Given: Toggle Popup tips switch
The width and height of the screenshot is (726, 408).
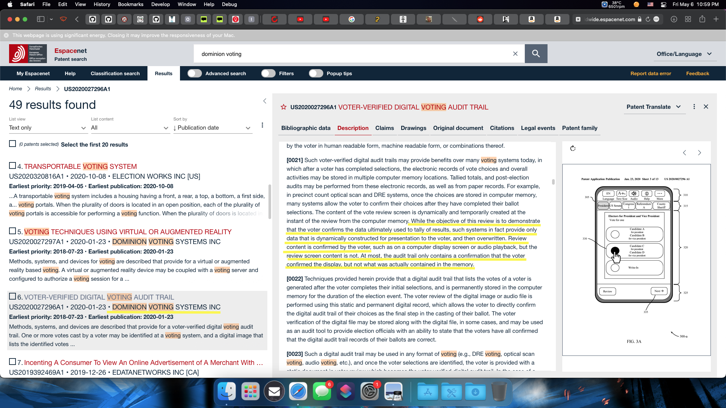Looking at the screenshot, I should tap(316, 73).
